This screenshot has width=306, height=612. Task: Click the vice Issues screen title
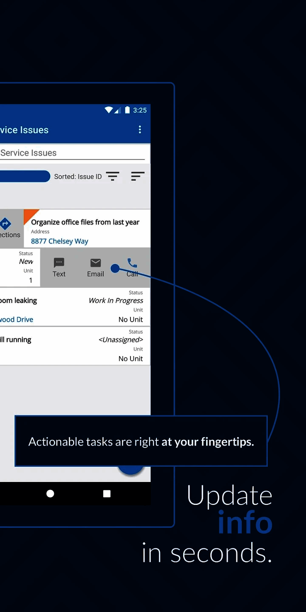click(24, 130)
